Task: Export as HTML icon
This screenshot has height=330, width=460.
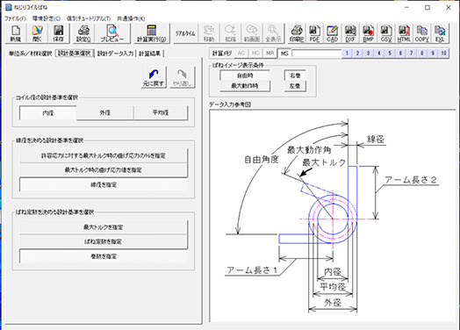Action: tap(404, 33)
